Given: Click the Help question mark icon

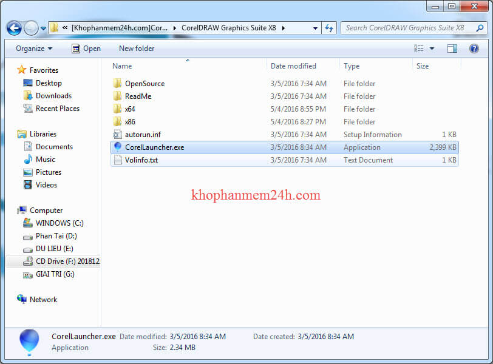Looking at the screenshot, I should [474, 49].
